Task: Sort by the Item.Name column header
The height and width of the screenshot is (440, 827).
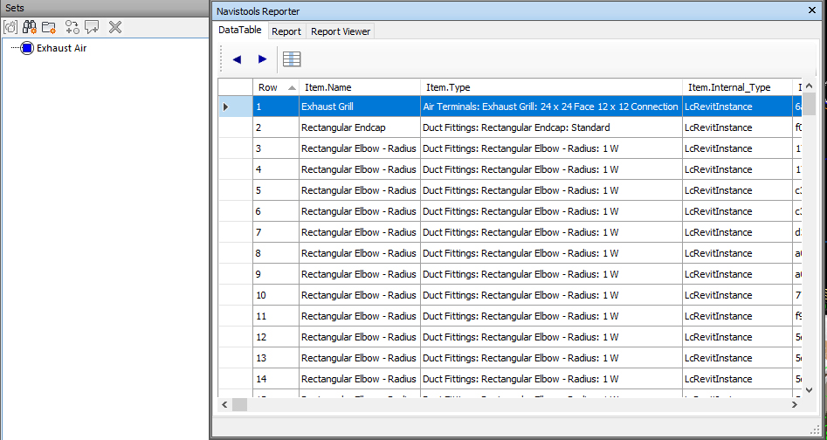Action: [x=360, y=87]
